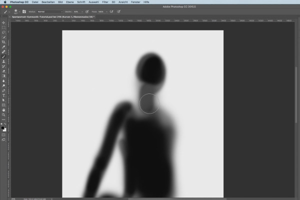Image resolution: width=300 pixels, height=200 pixels.
Task: Open the Bearbeiten menu
Action: 48,2
